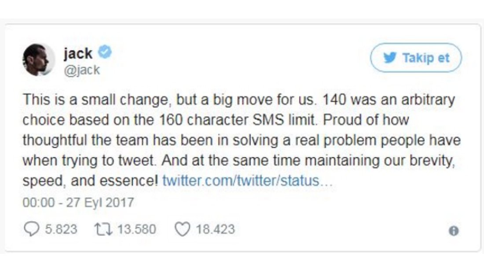Open the twitter.com/twitter/status… link
This screenshot has height=272, width=484.
tap(247, 180)
